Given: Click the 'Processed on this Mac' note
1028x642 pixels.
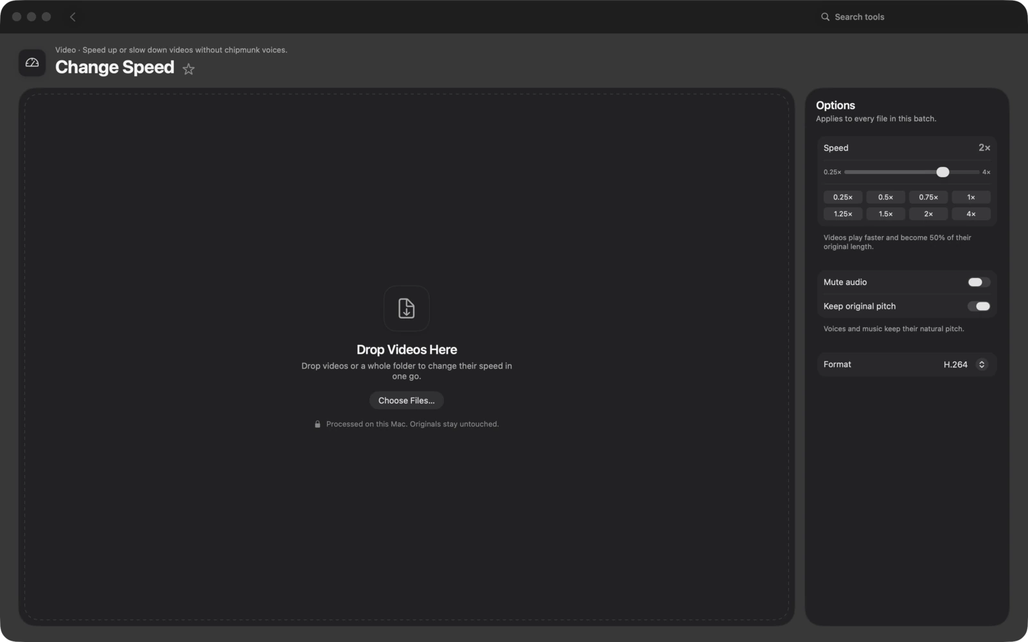Looking at the screenshot, I should (x=412, y=424).
